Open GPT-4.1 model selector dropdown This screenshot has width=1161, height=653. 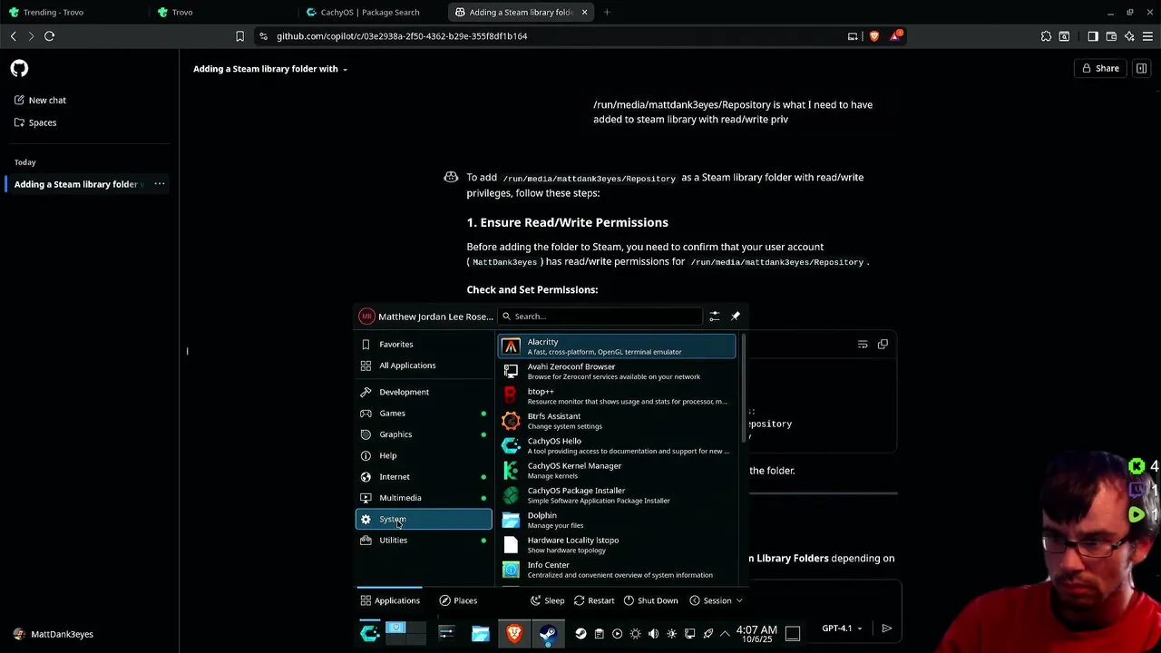click(x=842, y=628)
